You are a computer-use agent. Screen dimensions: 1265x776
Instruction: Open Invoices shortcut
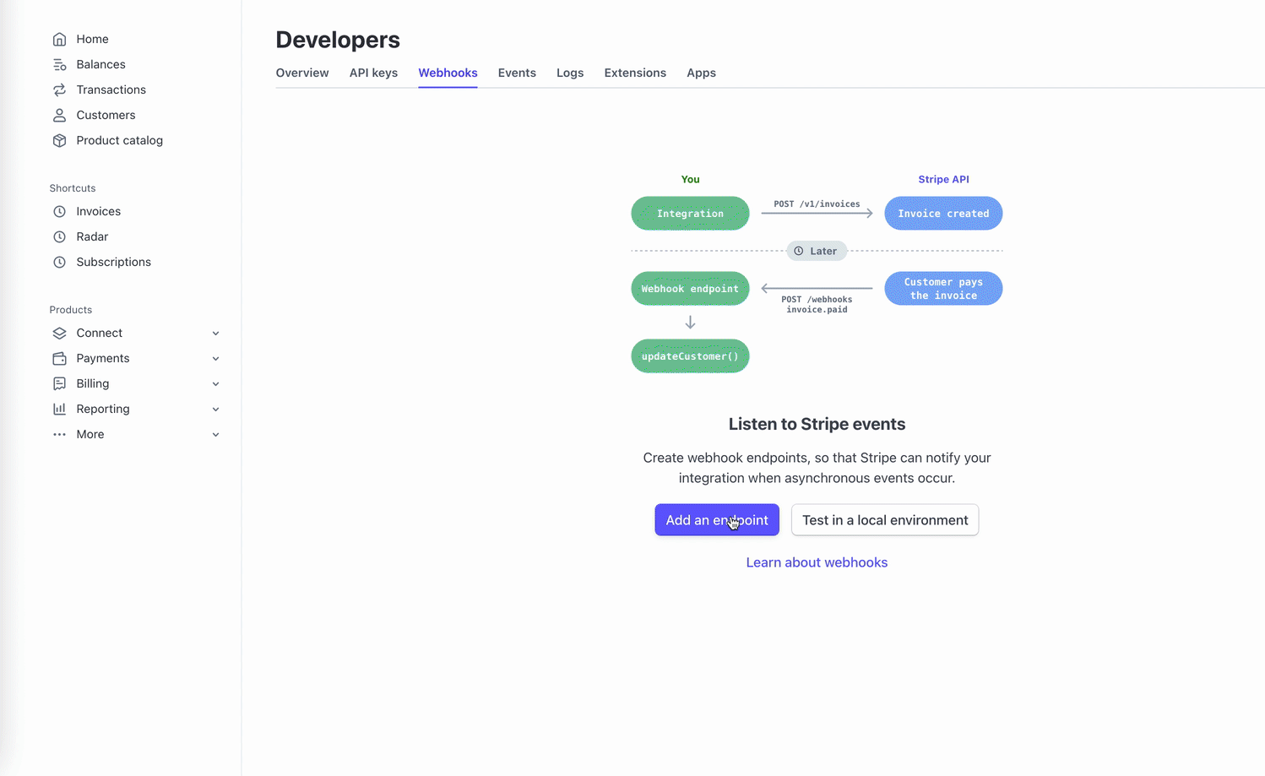pyautogui.click(x=98, y=211)
